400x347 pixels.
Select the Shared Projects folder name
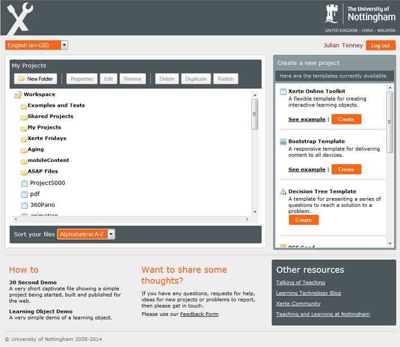click(51, 116)
